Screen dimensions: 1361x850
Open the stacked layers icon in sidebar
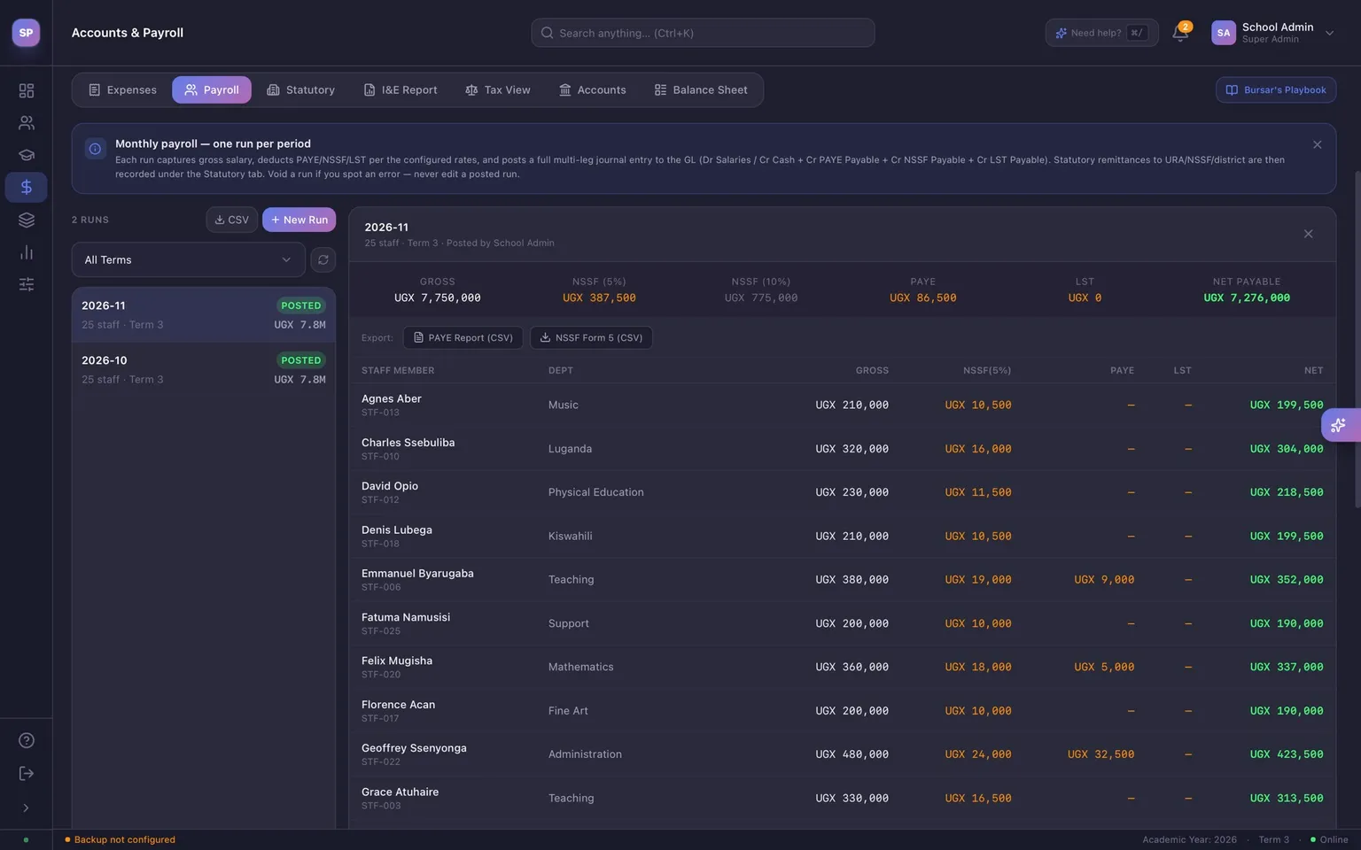tap(27, 220)
